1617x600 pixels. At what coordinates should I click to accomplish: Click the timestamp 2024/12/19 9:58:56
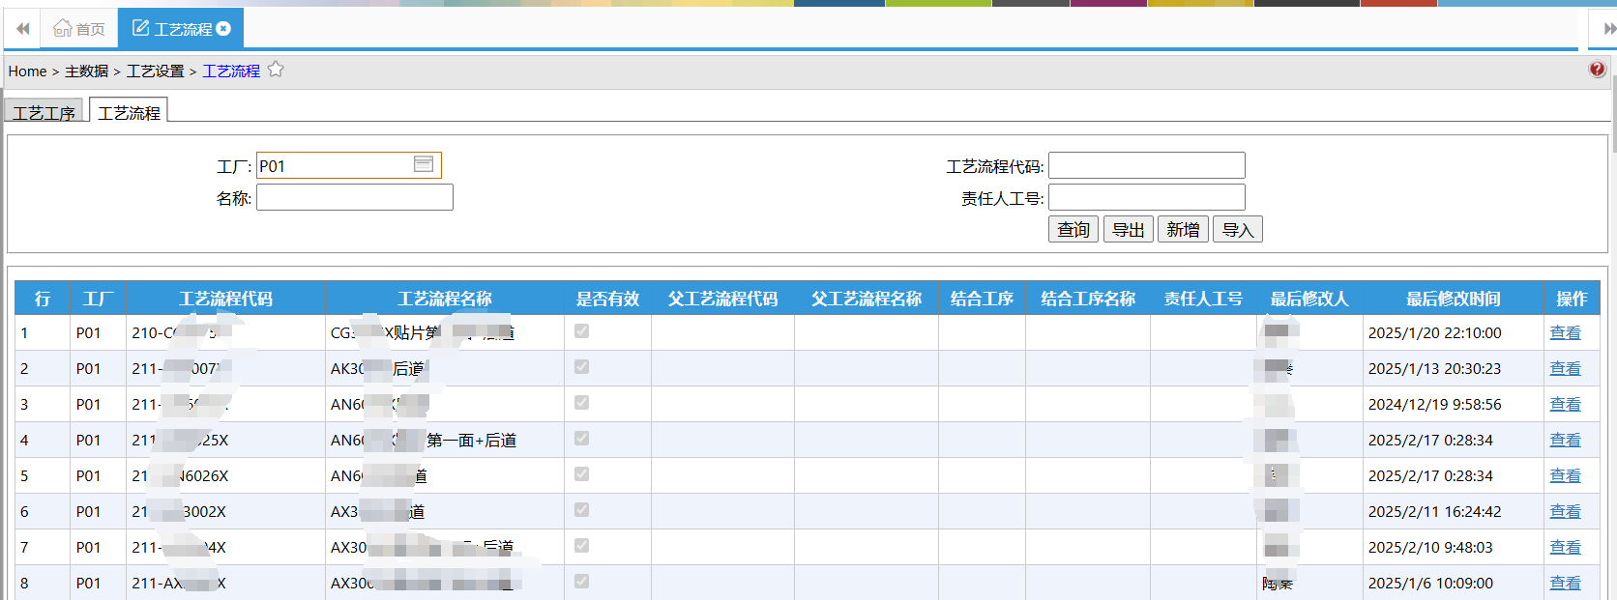coord(1434,405)
